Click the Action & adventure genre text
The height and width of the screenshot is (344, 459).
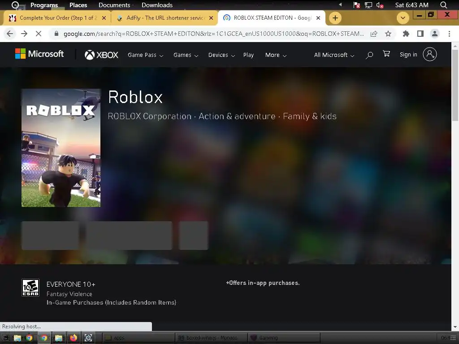pos(237,116)
